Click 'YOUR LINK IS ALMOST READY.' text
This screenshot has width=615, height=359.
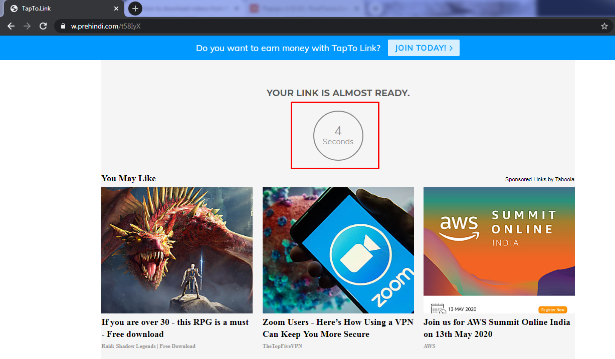tap(338, 93)
